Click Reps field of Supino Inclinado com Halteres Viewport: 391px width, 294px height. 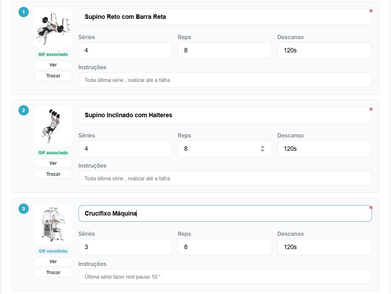[x=225, y=149]
